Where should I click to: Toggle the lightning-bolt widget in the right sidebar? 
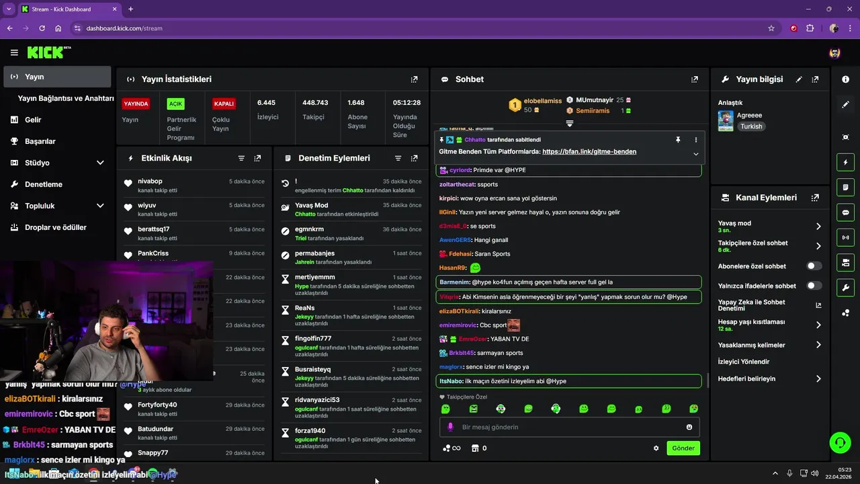click(x=845, y=162)
